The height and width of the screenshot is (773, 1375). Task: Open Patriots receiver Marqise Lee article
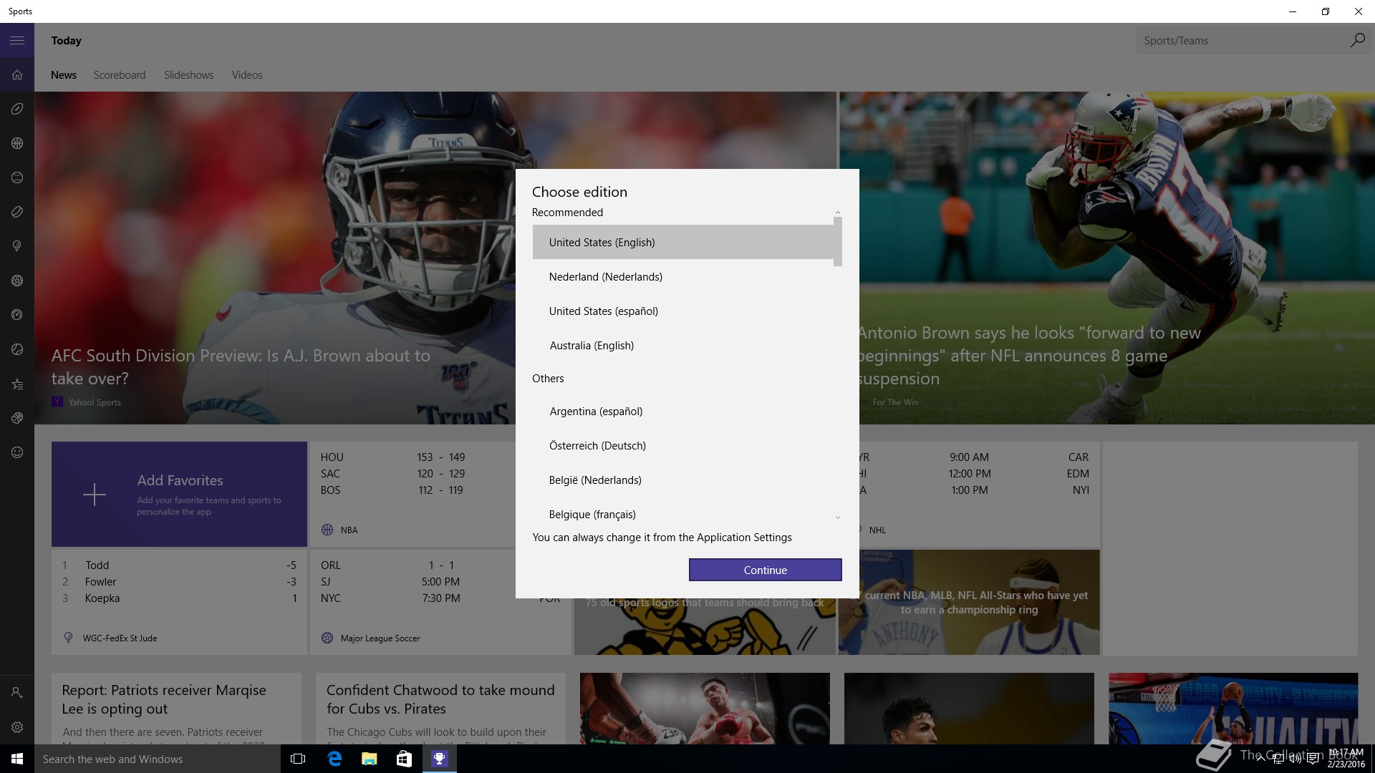176,709
